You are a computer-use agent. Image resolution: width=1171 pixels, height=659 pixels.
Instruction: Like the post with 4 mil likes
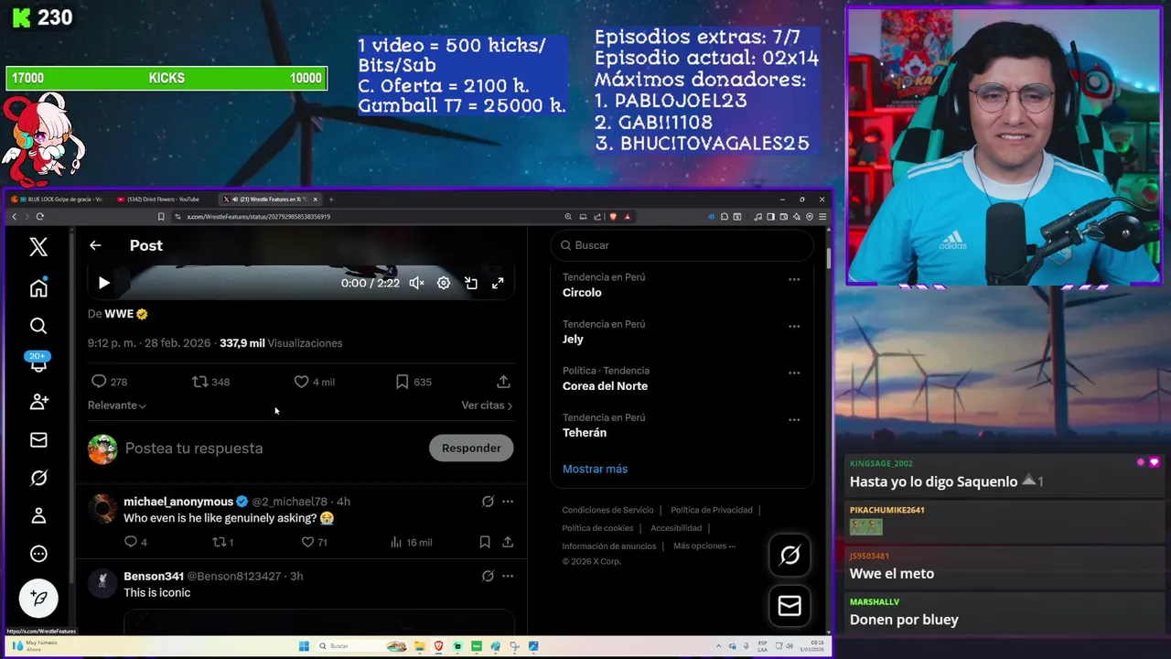pos(301,382)
